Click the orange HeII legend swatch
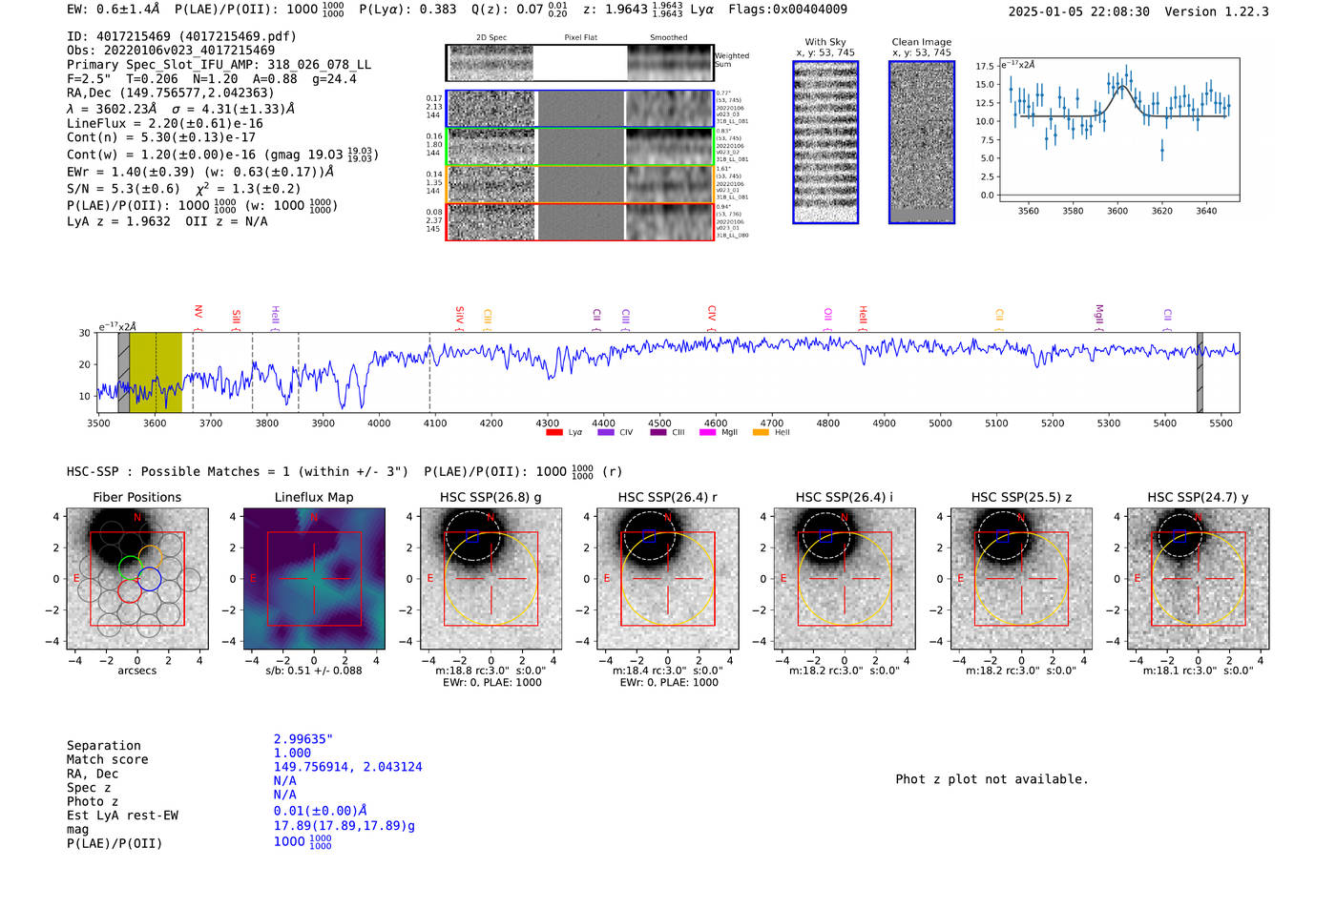The height and width of the screenshot is (909, 1336). click(x=761, y=432)
